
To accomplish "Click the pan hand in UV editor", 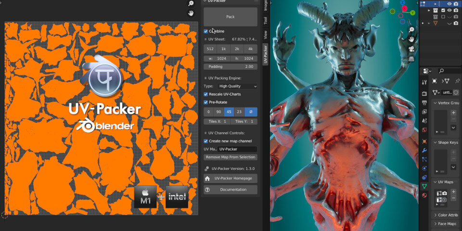I will coord(191,13).
